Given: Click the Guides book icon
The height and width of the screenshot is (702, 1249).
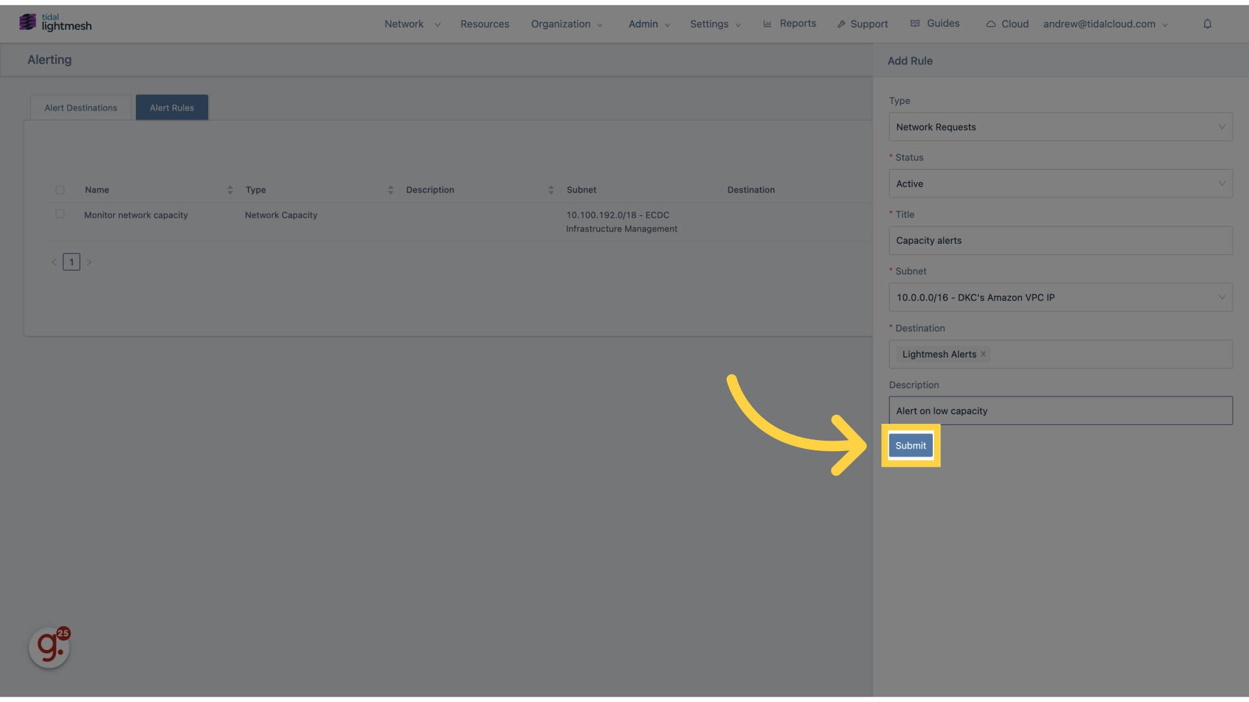Looking at the screenshot, I should click(x=915, y=23).
